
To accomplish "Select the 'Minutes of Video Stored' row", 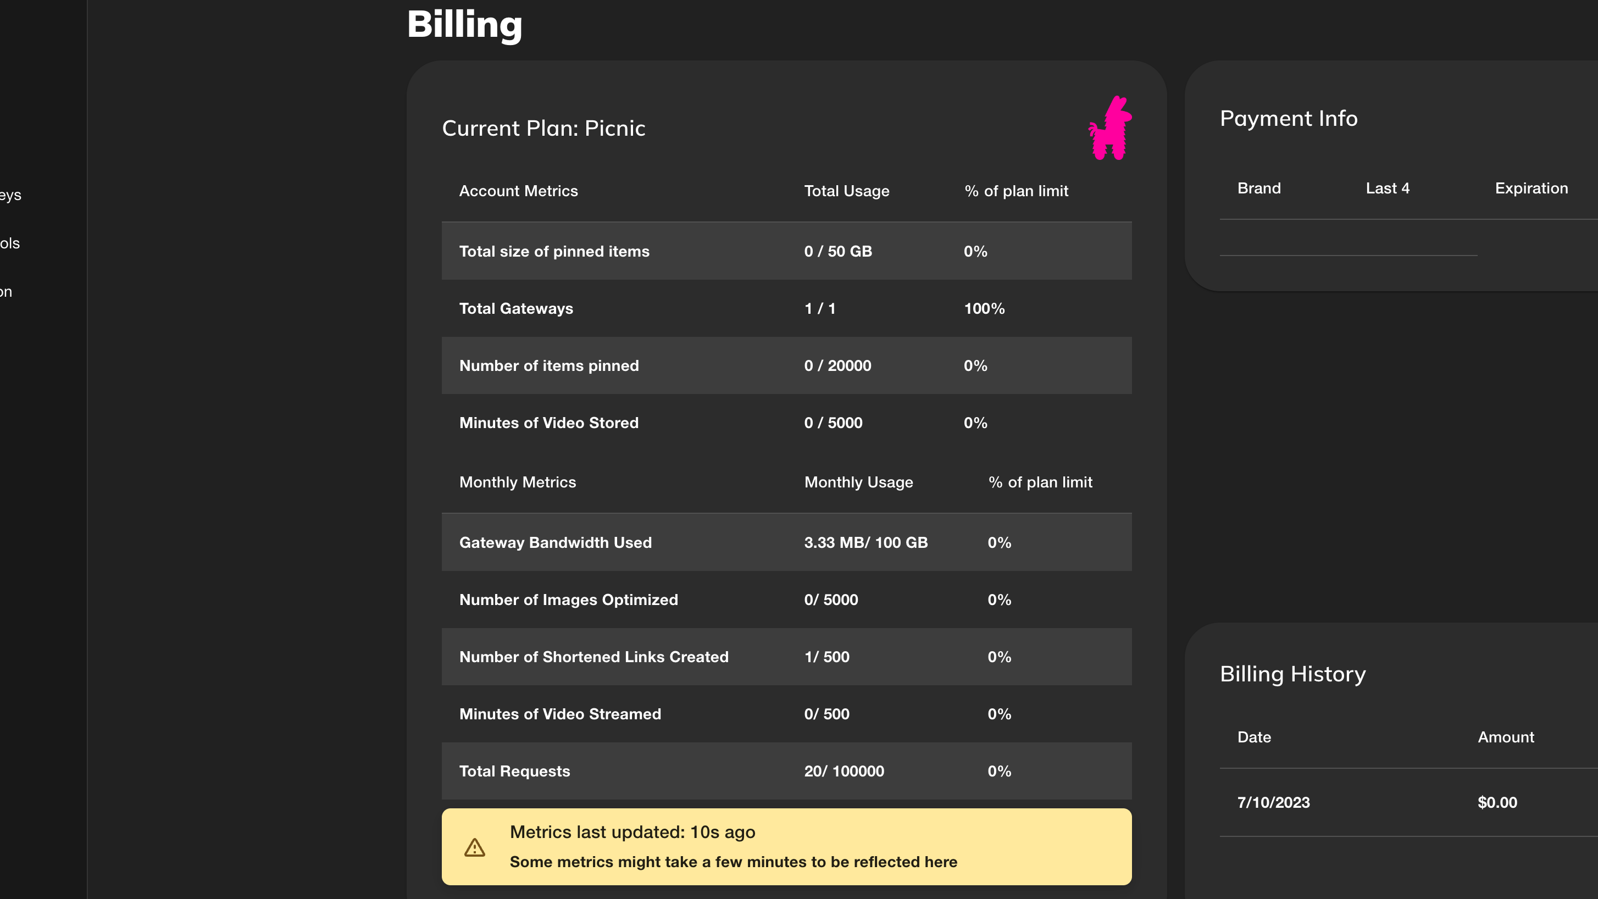I will coord(548,423).
